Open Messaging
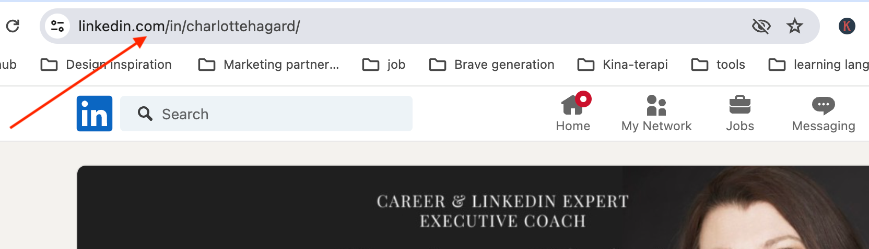Viewport: 869px width, 249px height. click(823, 113)
